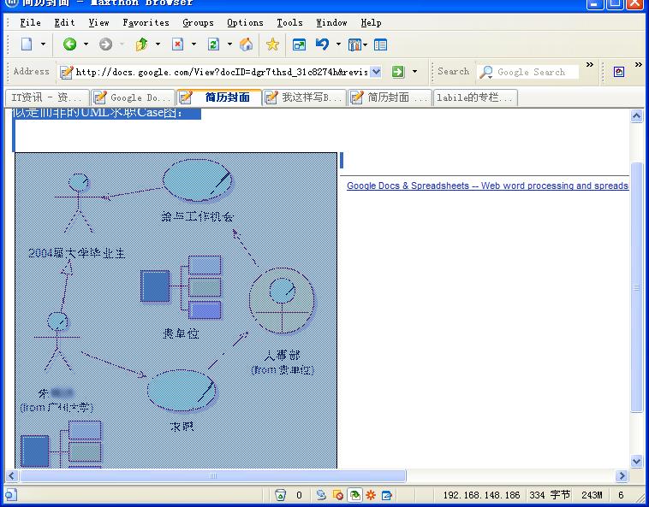Switch to the second 简历封面 tab
This screenshot has height=507, width=649.
pyautogui.click(x=390, y=97)
